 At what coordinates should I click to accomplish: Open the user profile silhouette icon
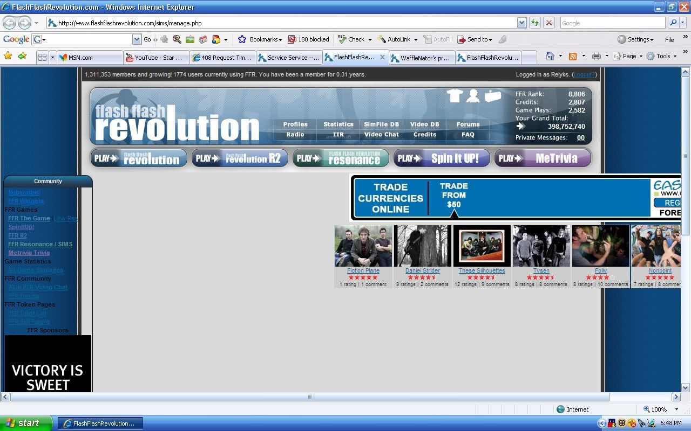tap(473, 96)
